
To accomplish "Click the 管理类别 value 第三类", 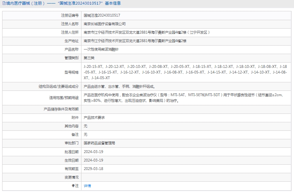I will click(x=89, y=58).
